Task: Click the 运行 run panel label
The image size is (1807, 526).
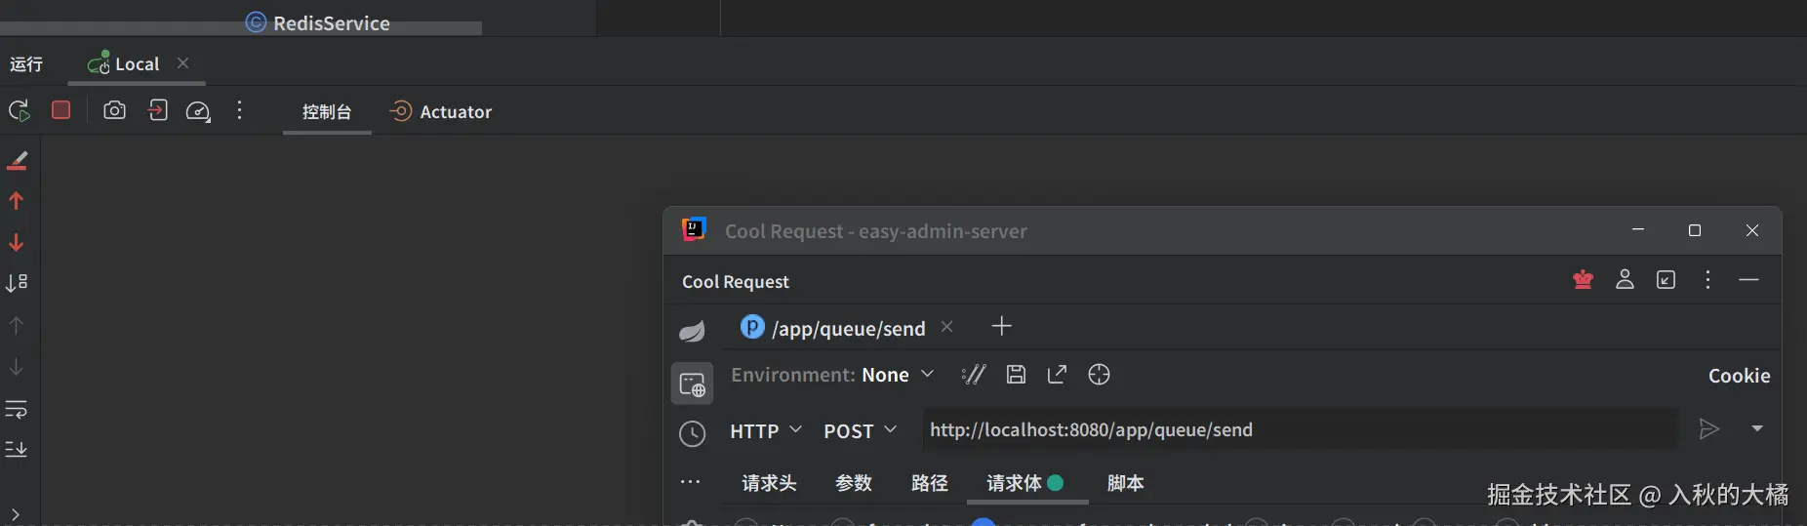Action: click(x=26, y=63)
